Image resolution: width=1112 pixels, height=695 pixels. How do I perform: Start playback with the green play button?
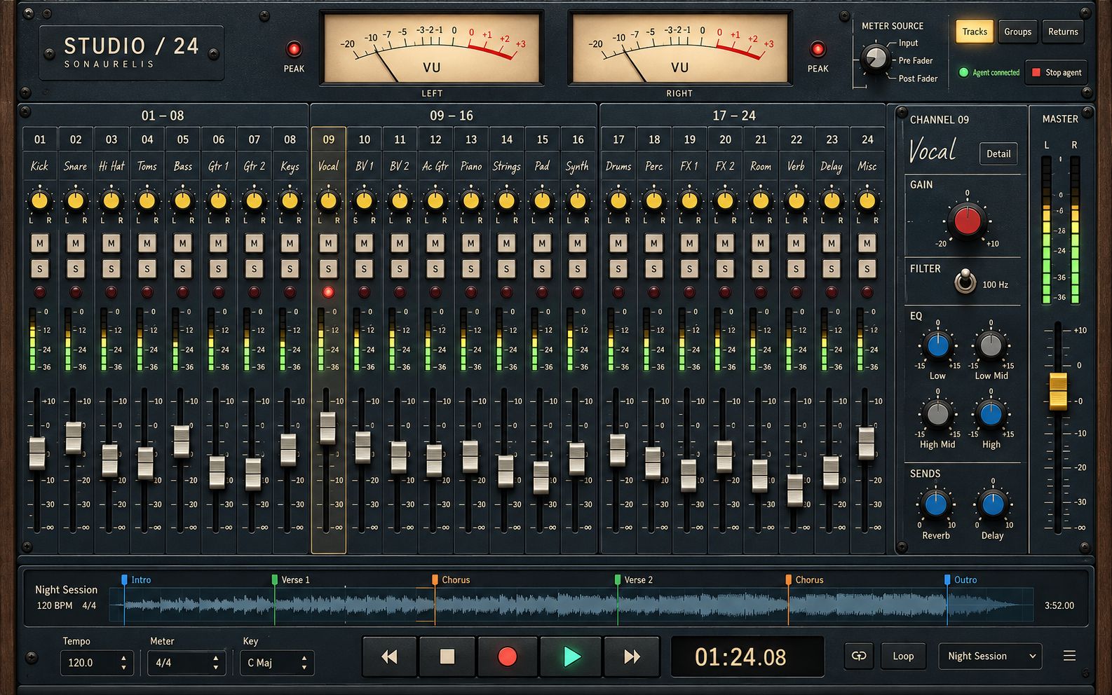tap(571, 656)
